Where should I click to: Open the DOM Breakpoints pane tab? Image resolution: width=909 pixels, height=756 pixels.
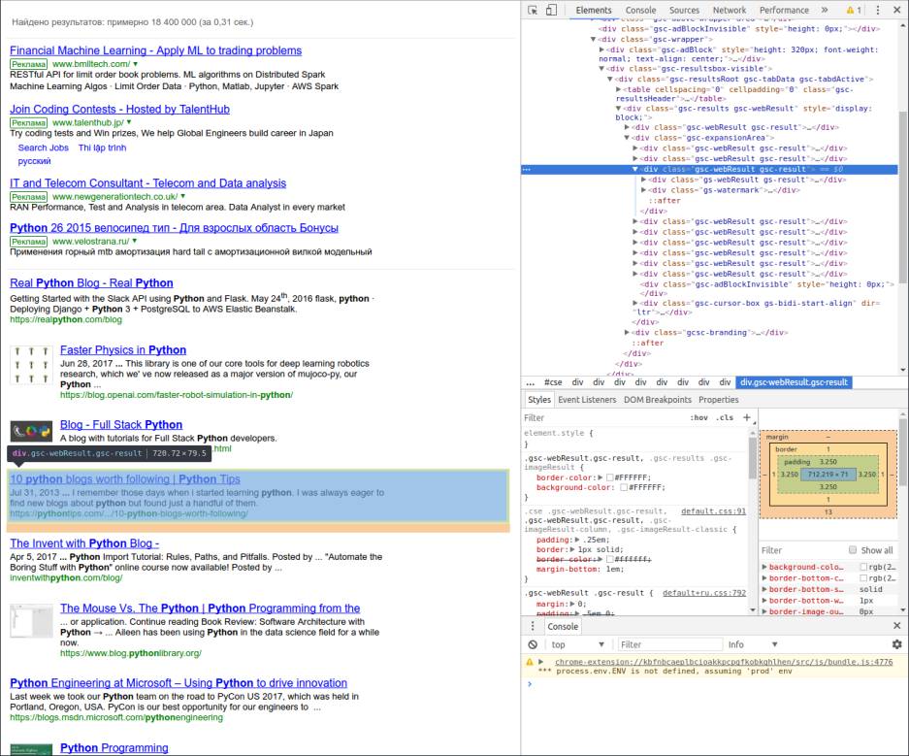pos(658,400)
